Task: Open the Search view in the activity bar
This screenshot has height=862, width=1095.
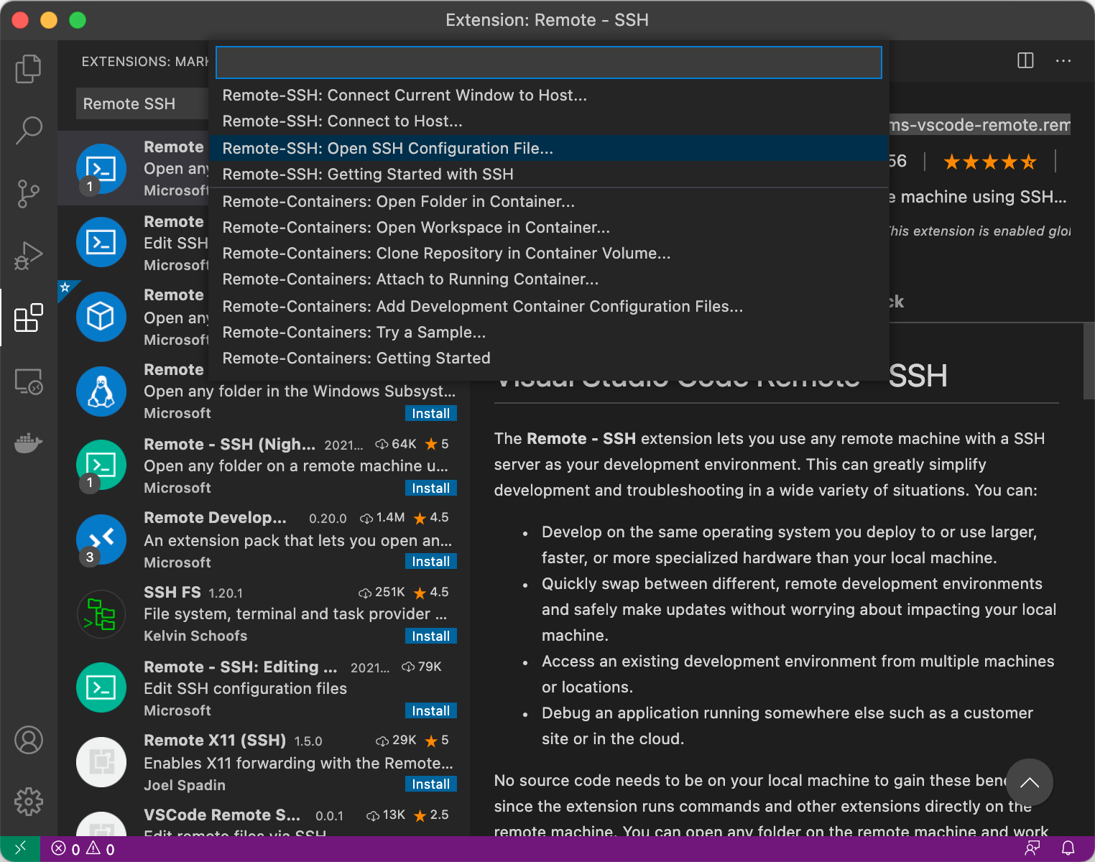Action: (28, 131)
